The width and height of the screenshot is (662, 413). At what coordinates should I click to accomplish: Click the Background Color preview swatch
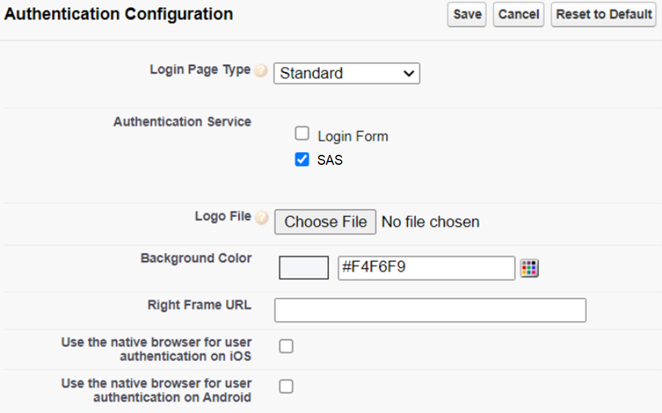pyautogui.click(x=304, y=268)
